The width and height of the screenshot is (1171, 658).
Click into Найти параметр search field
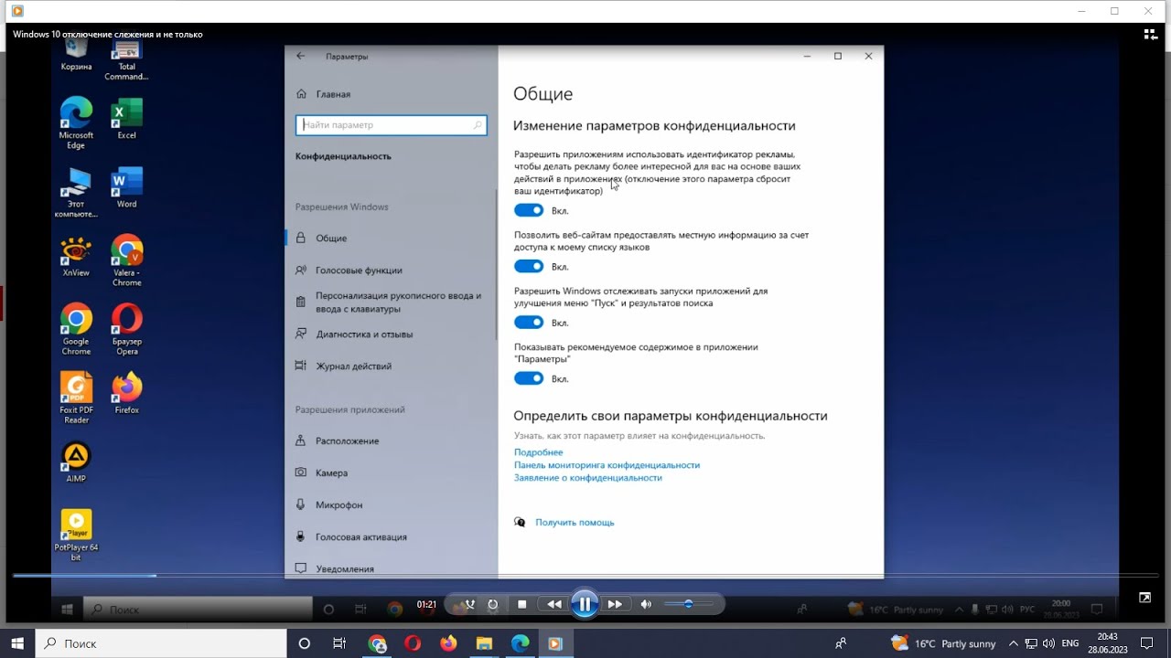pyautogui.click(x=391, y=125)
